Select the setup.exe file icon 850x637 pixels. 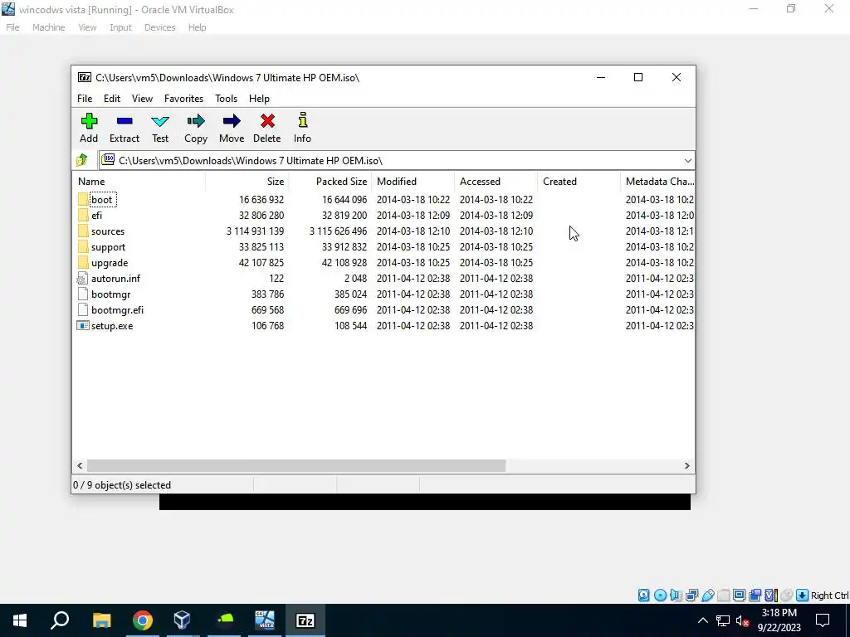[x=82, y=325]
